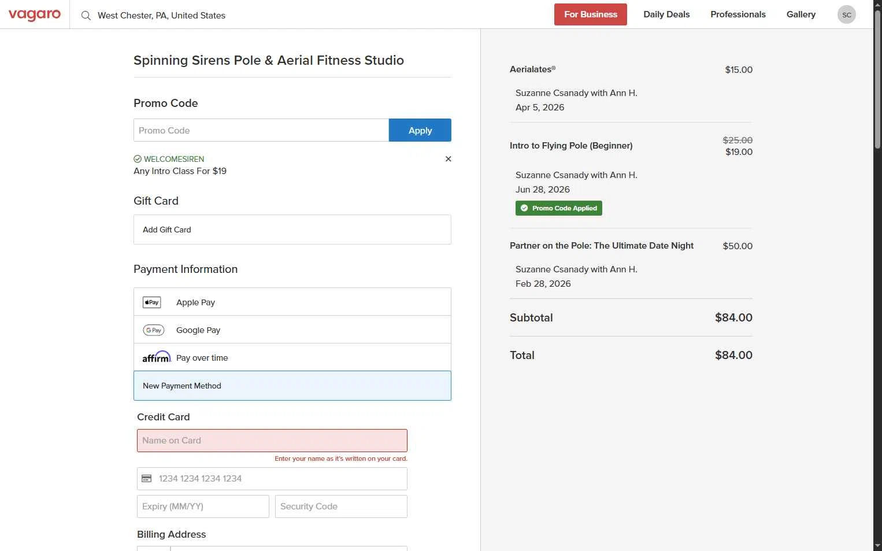Screen dimensions: 882x551
Task: Click 'Any Intro Class For $19' text
Action: [180, 171]
